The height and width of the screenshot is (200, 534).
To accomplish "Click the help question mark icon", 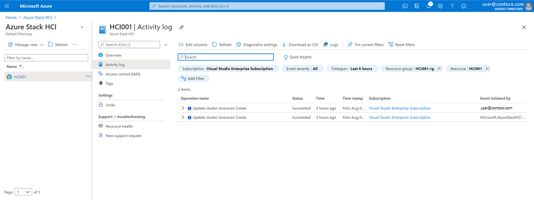I will [x=452, y=6].
